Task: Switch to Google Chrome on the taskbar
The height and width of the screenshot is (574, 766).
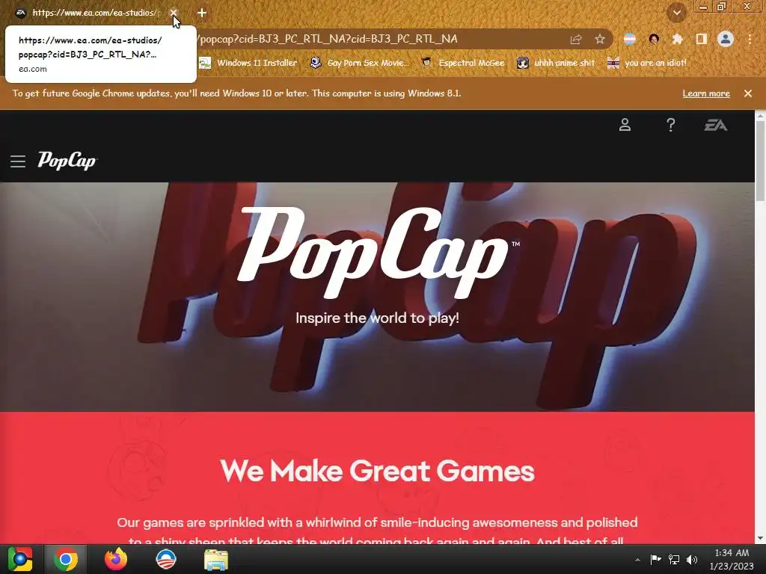Action: click(66, 559)
